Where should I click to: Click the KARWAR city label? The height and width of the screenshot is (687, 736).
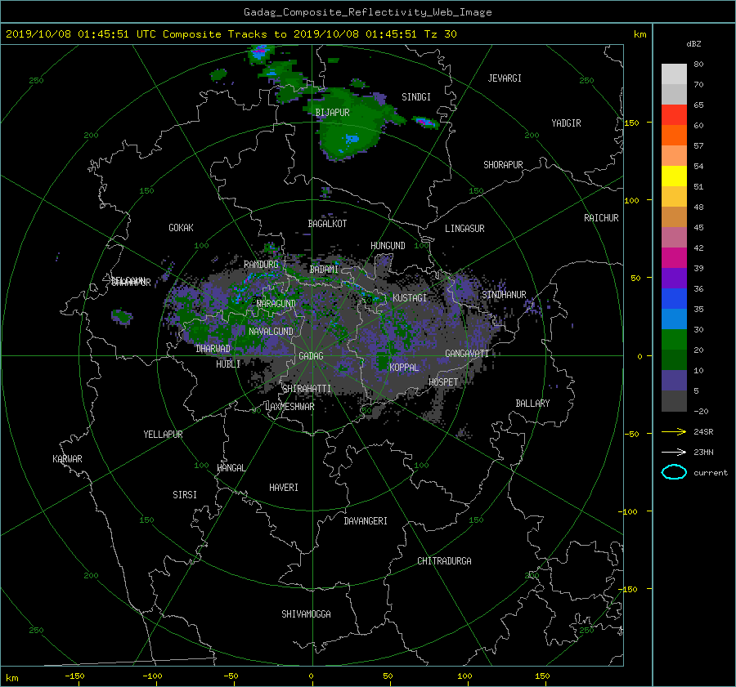click(67, 458)
